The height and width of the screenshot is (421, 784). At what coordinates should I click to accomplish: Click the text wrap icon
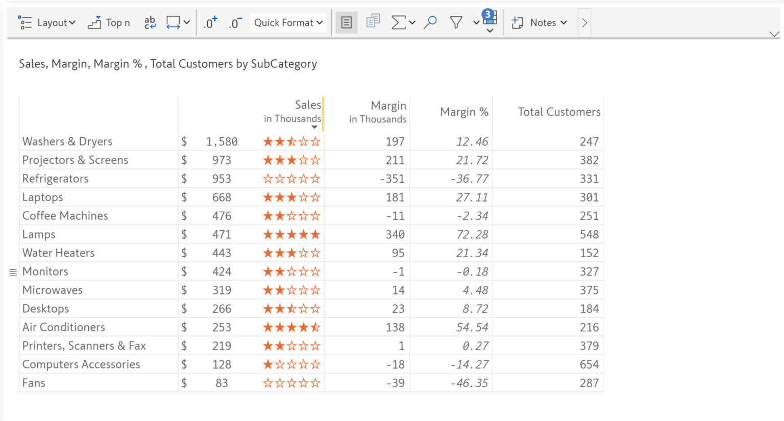click(x=150, y=22)
